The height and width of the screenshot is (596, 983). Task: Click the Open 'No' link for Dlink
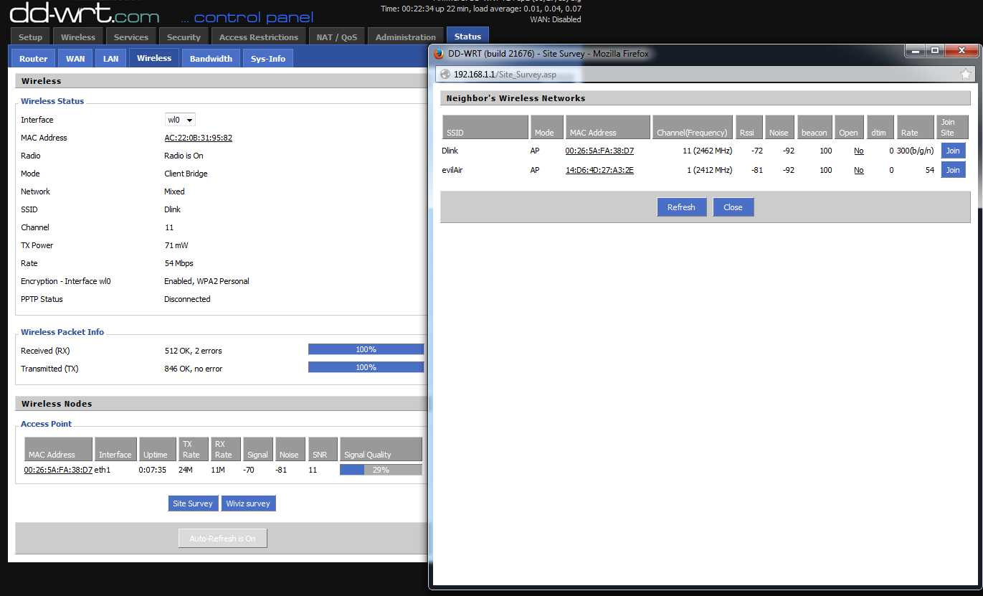[859, 151]
